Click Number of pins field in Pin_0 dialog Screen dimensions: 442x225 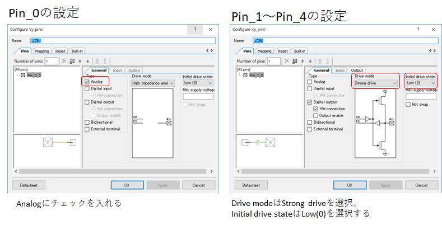point(52,61)
